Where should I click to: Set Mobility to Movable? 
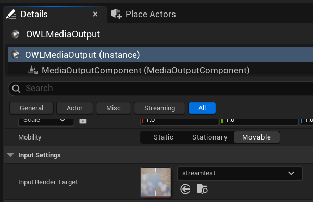click(257, 137)
